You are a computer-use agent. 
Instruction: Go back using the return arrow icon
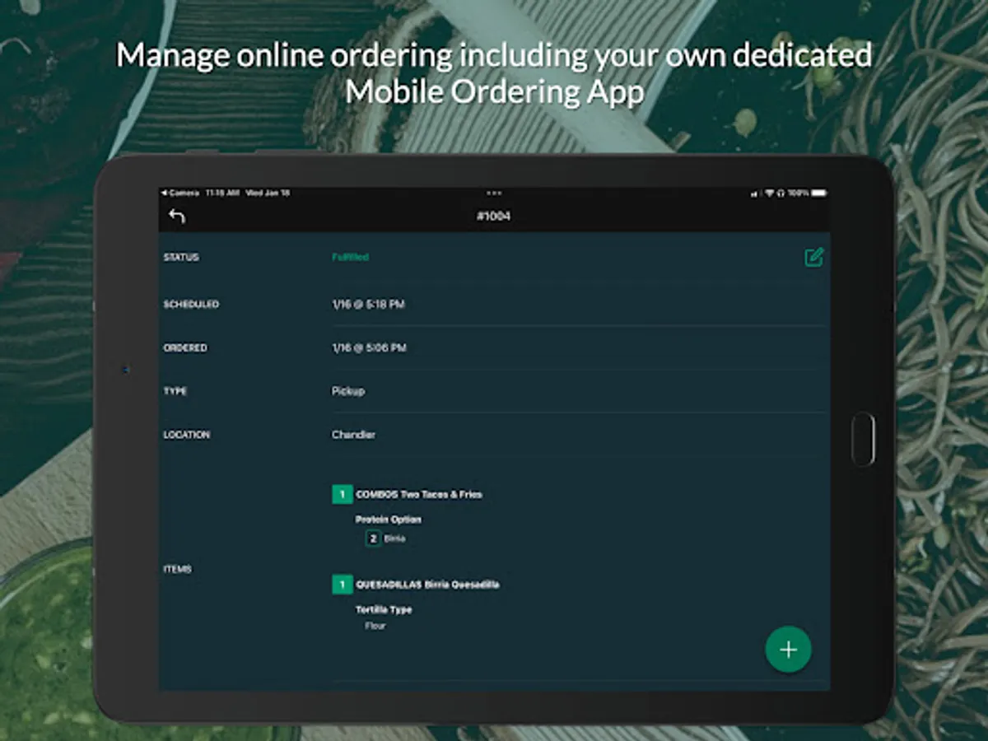[x=177, y=216]
